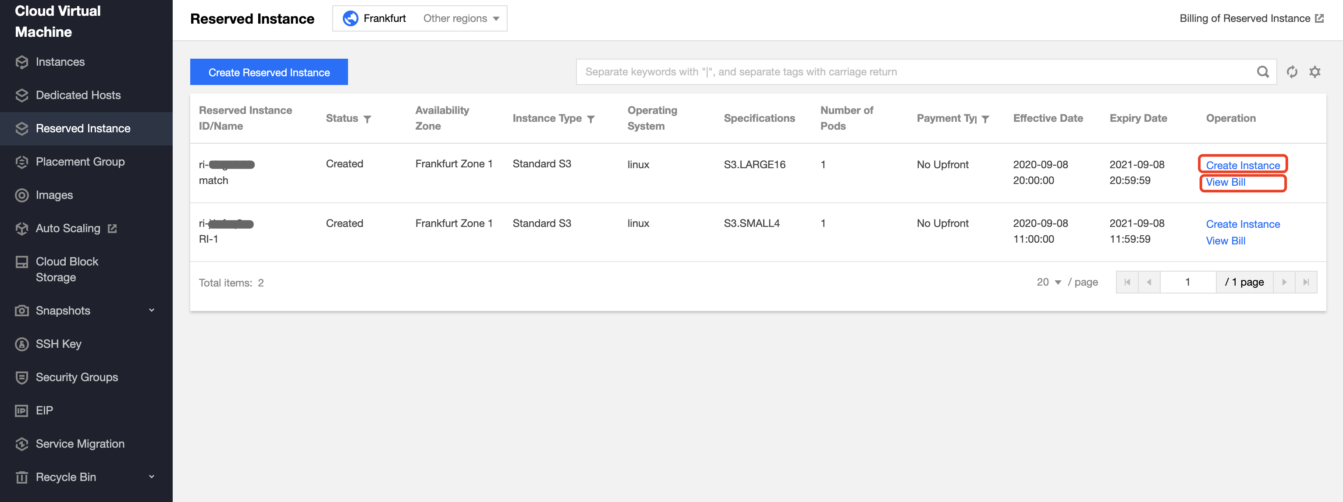Open the Auto Scaling external link icon

[x=112, y=228]
